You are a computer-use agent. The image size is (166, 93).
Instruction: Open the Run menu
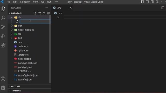click(49, 2)
